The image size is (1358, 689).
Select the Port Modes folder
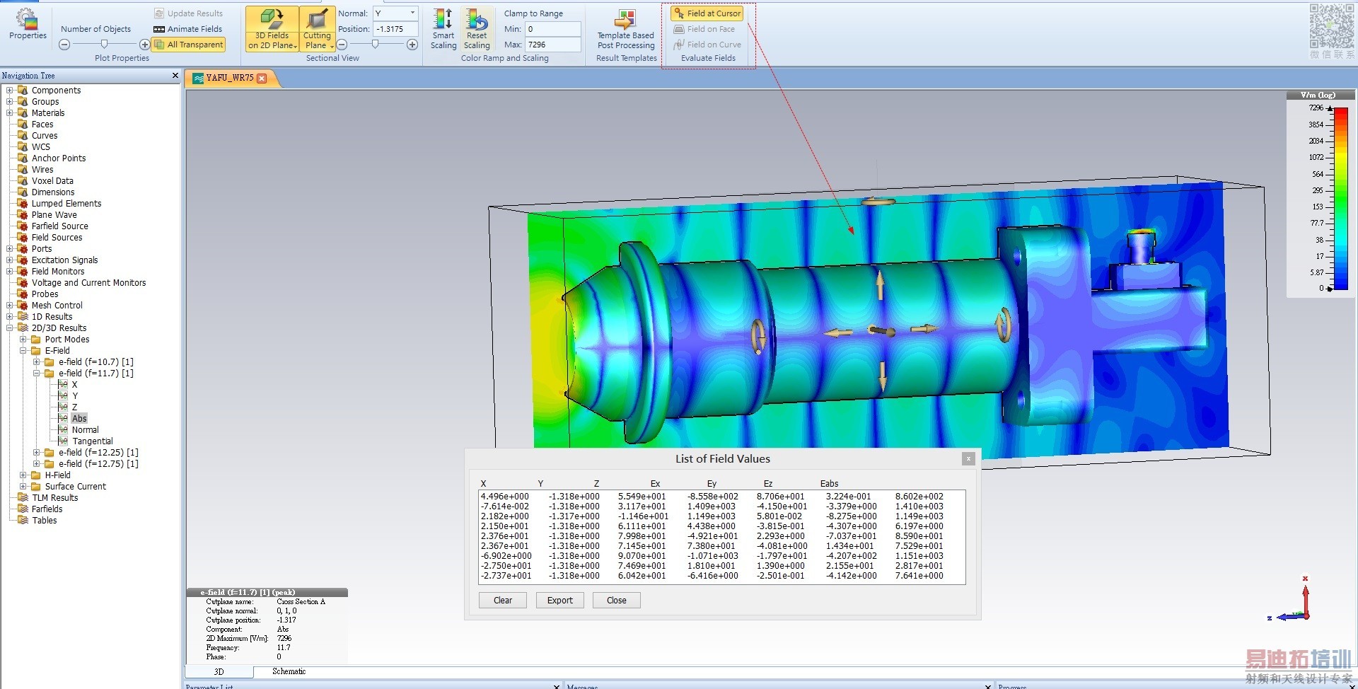67,340
